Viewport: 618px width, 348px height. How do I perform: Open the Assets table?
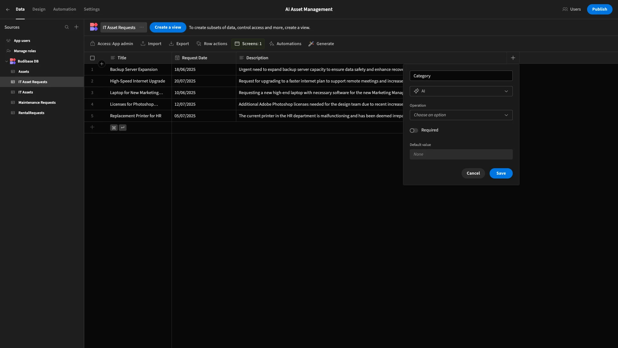click(42, 72)
